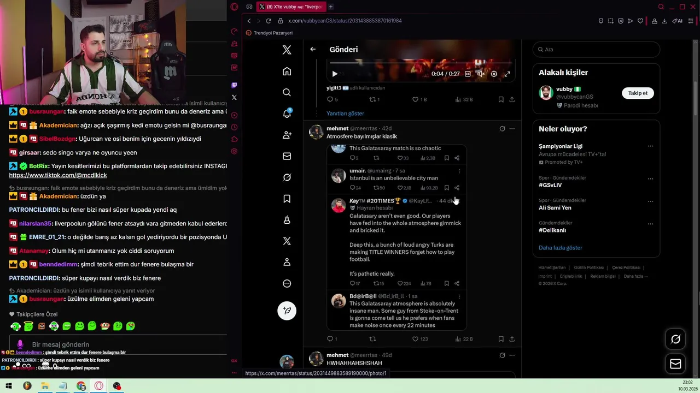This screenshot has height=393, width=700.
Task: Click Daha fazla göster under trends
Action: point(561,248)
